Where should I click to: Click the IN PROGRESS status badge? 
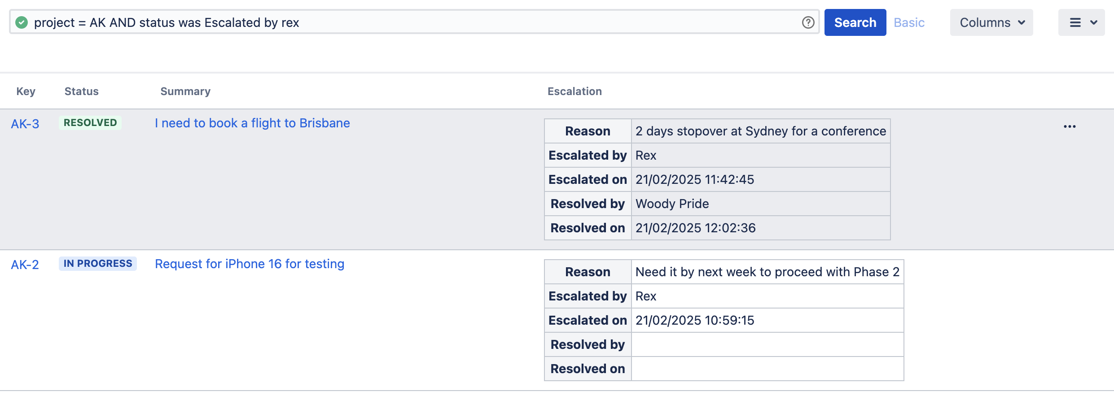98,264
